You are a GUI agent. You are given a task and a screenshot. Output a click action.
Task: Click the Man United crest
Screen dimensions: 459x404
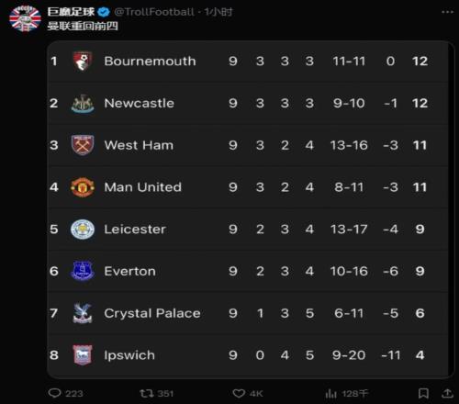83,187
